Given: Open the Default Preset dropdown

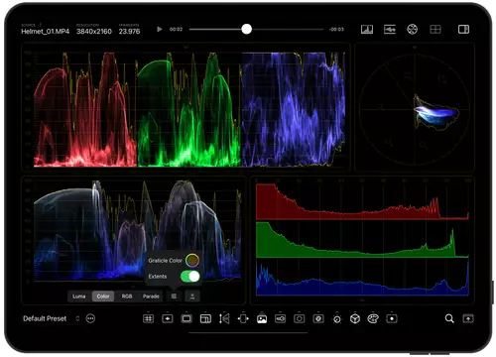Looking at the screenshot, I should [x=52, y=318].
